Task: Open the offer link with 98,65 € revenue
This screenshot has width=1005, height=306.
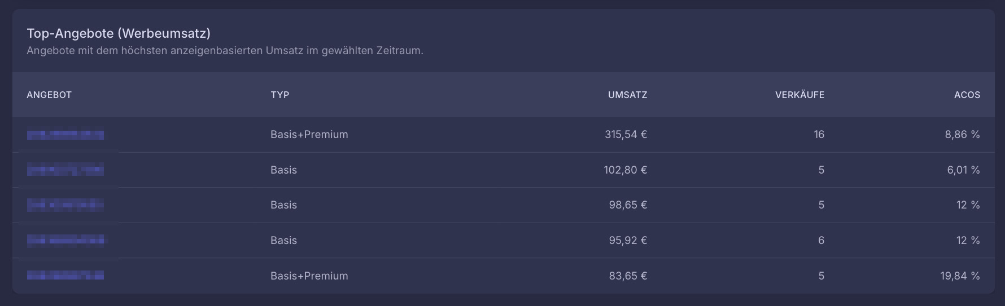Action: click(x=65, y=205)
